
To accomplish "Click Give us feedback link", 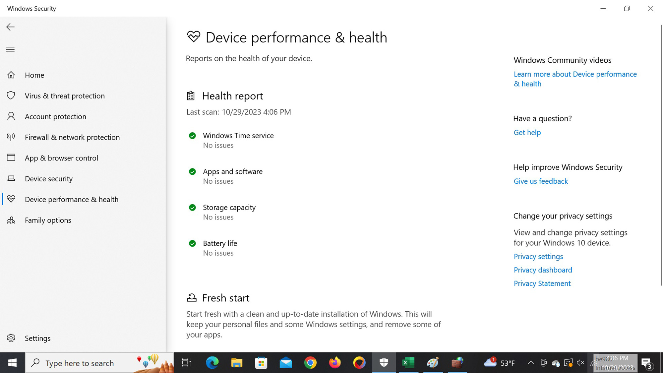I will (x=541, y=181).
